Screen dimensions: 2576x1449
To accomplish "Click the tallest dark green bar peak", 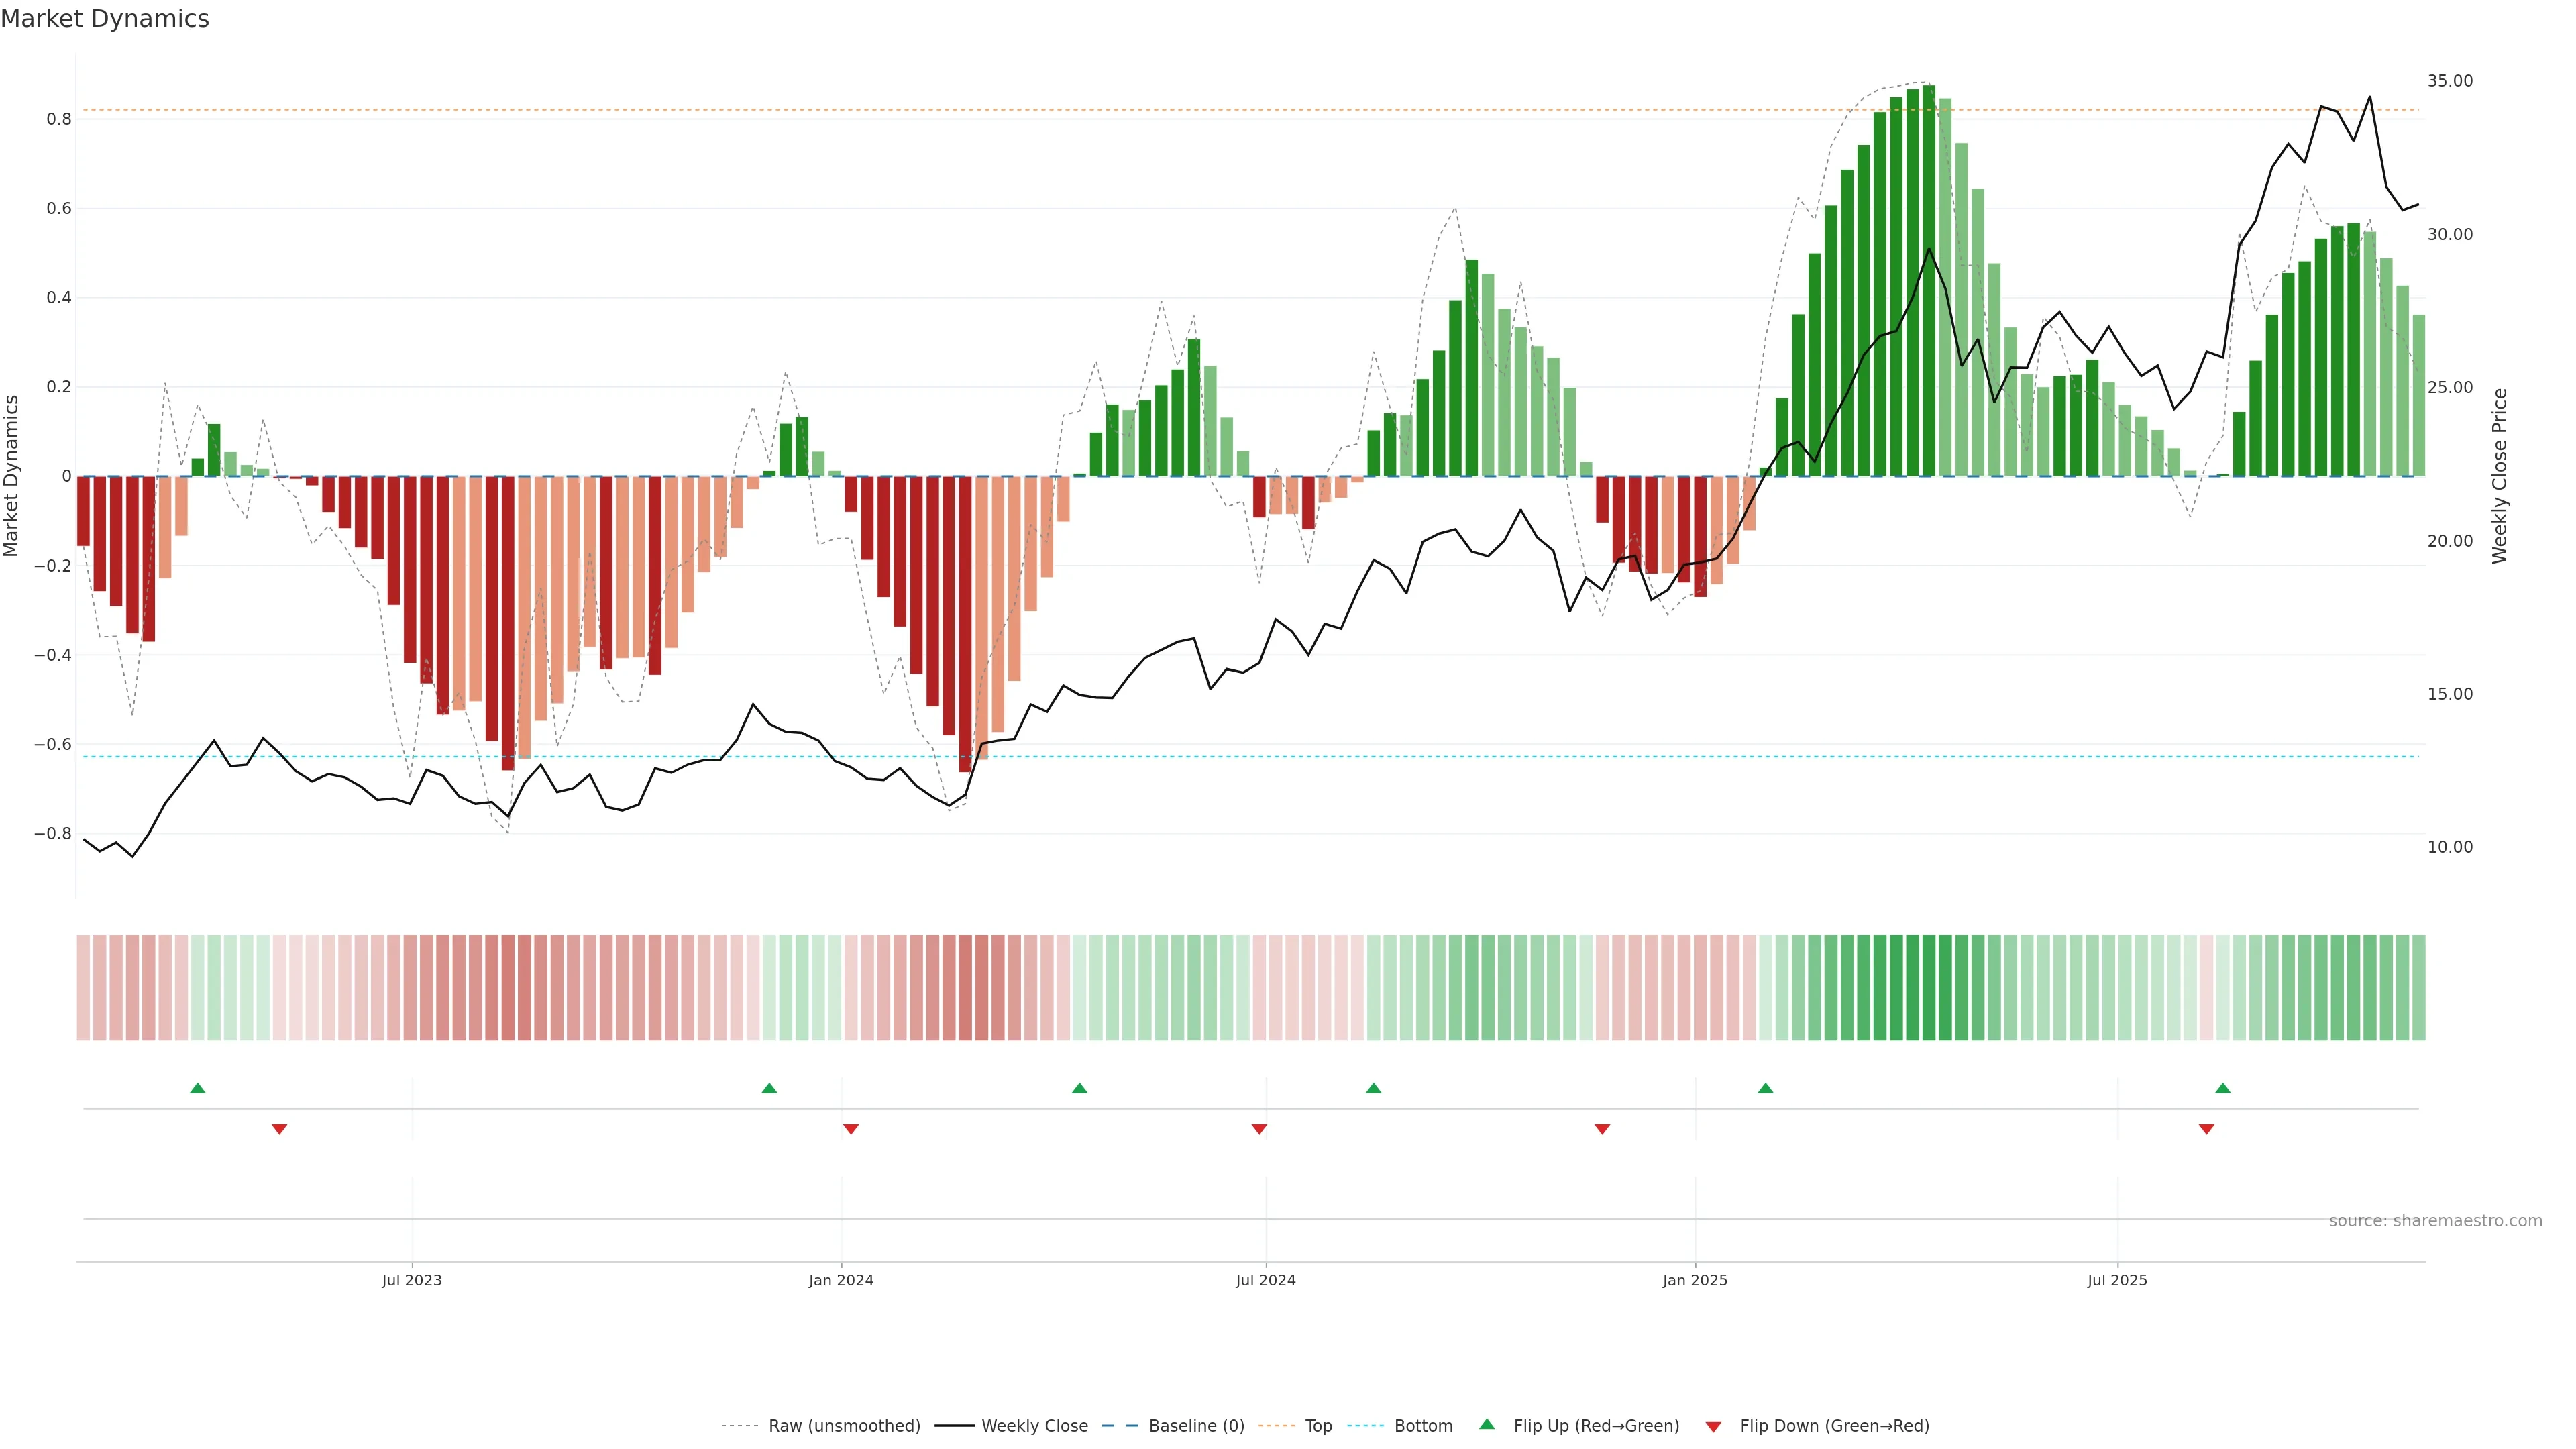I will point(1928,90).
